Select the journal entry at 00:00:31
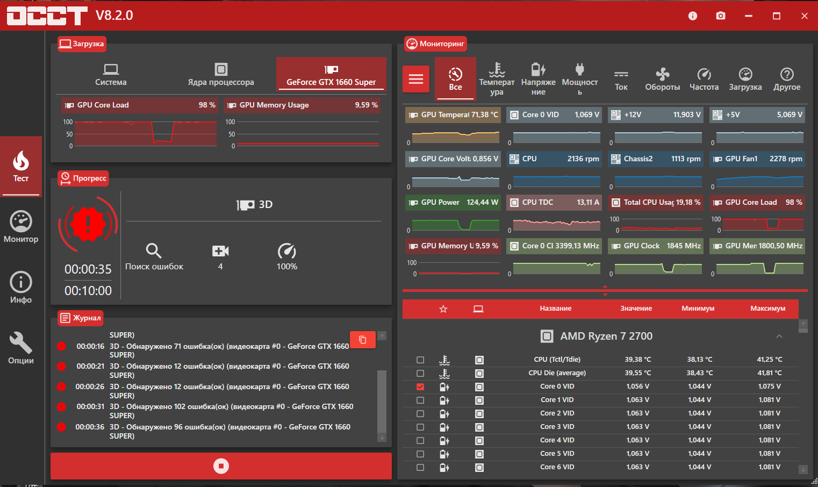The width and height of the screenshot is (818, 487). pyautogui.click(x=215, y=411)
